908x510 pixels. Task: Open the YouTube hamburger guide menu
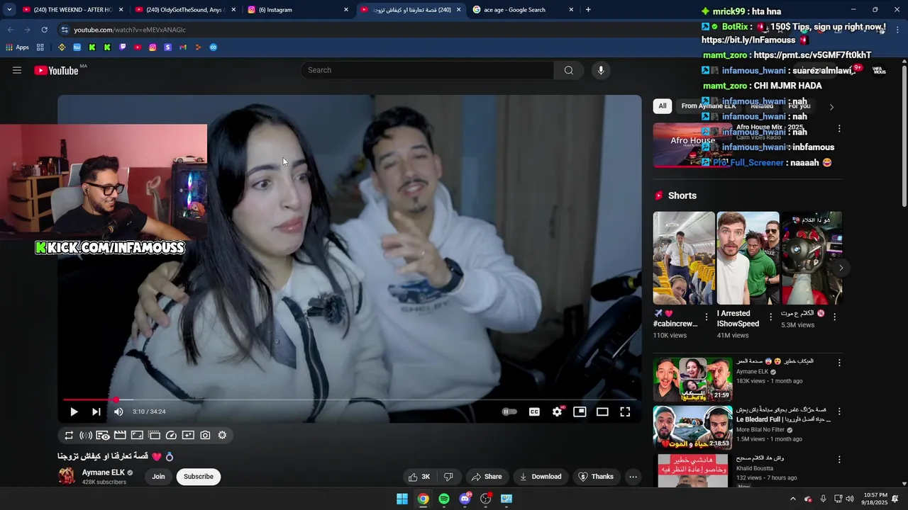[17, 70]
